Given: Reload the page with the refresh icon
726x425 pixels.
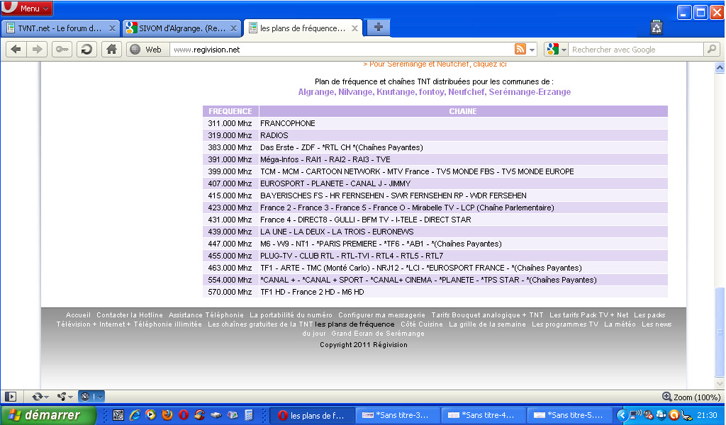Looking at the screenshot, I should pos(86,50).
